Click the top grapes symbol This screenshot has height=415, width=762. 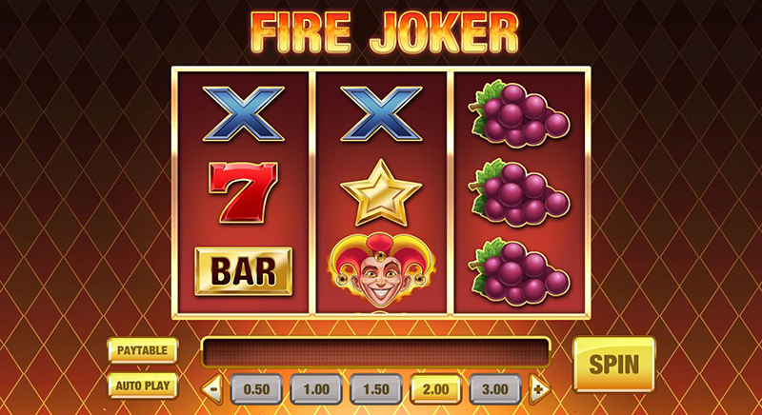point(518,113)
